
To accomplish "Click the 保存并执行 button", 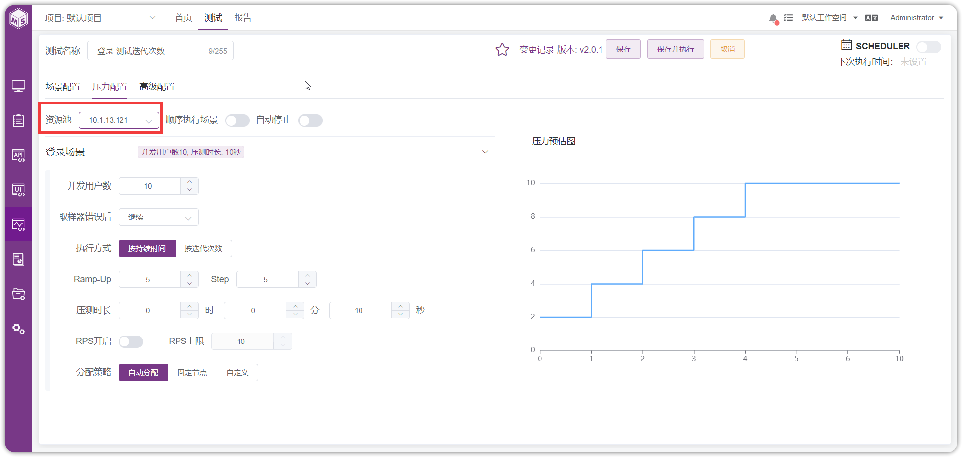I will click(x=675, y=49).
